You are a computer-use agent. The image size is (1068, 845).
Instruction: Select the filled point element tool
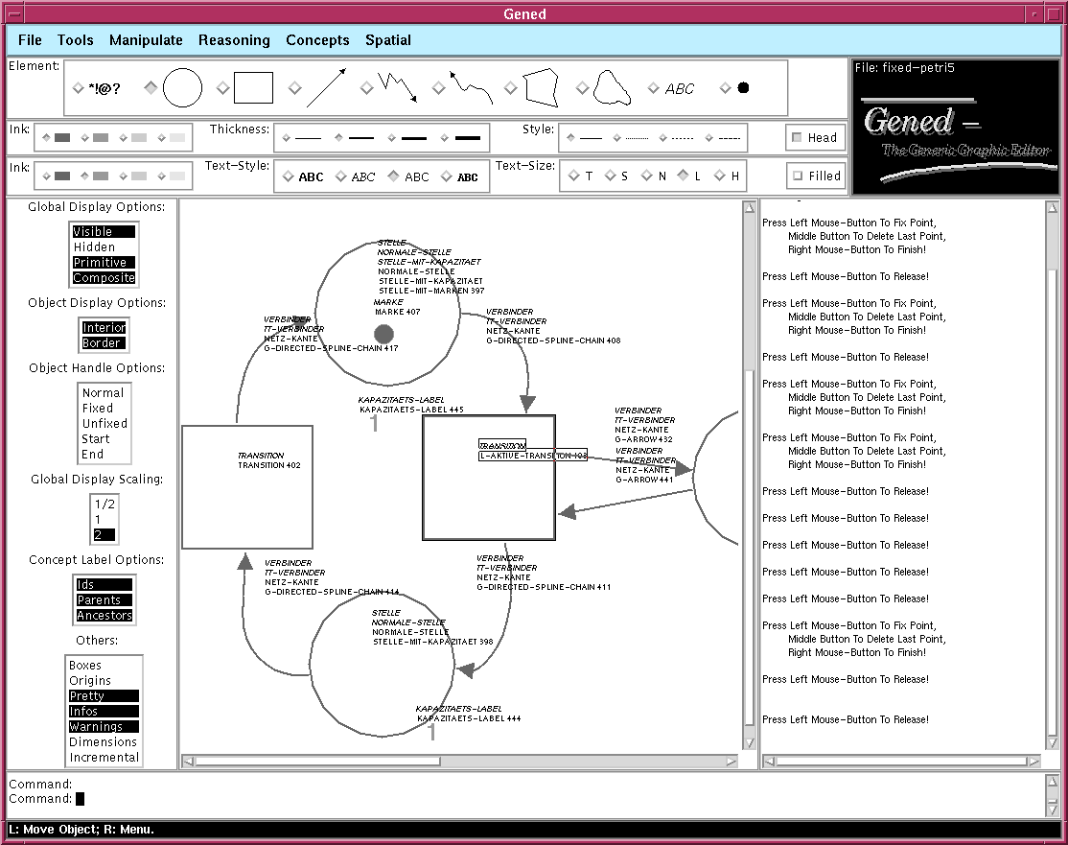(743, 88)
